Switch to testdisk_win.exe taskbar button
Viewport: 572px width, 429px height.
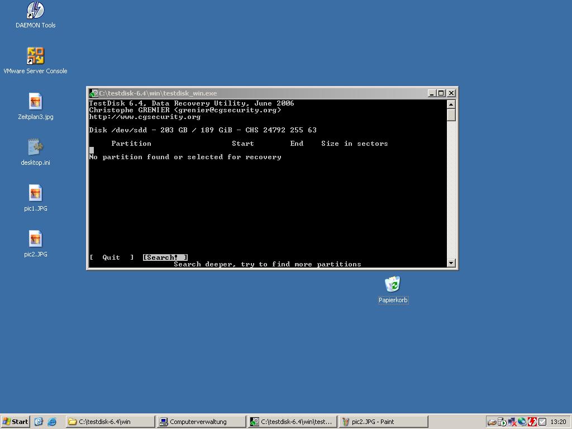click(x=293, y=422)
